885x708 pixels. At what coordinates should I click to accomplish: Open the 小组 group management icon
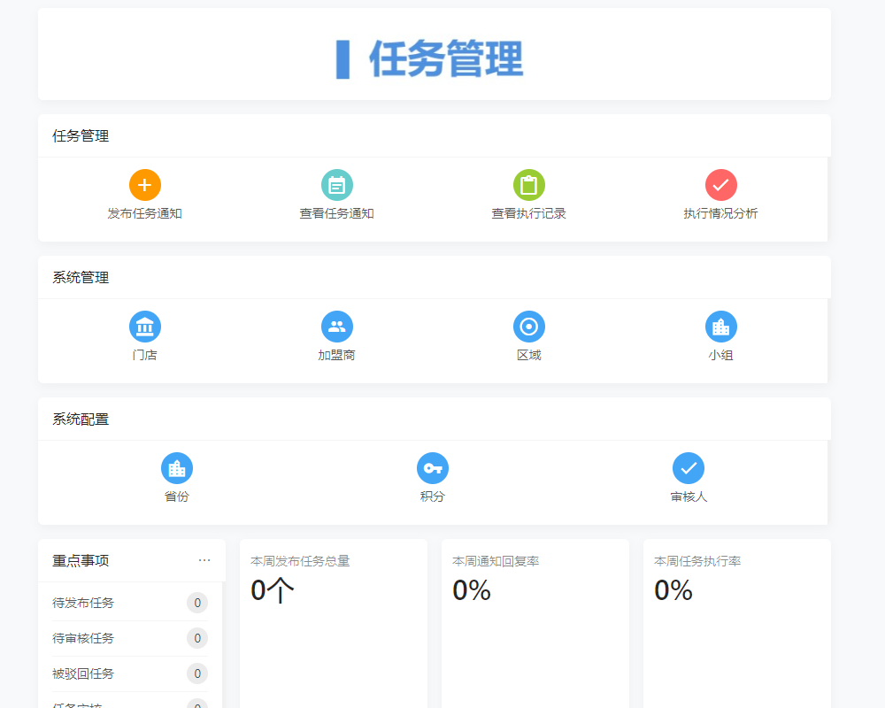pyautogui.click(x=720, y=327)
